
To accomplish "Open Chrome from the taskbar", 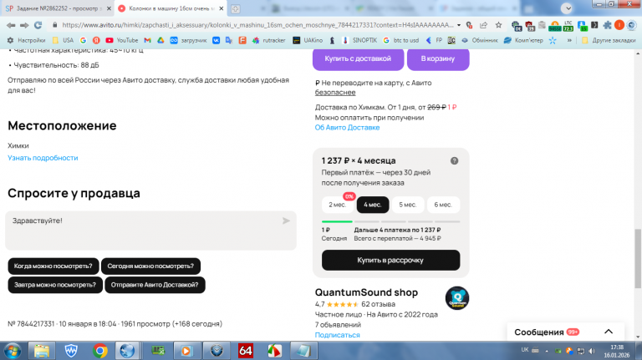I will (100, 351).
